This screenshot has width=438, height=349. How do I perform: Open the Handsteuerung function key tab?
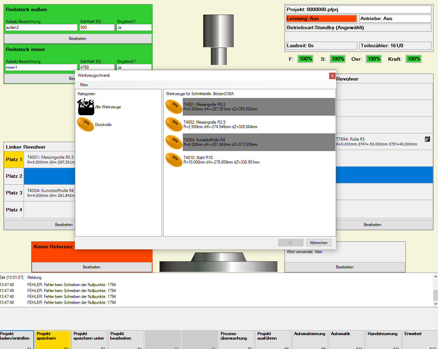tap(383, 339)
